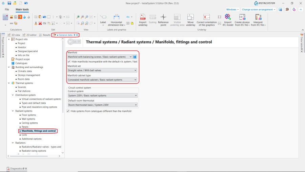This screenshot has width=305, height=172.
Task: Open Default room thermostat dropdown
Action: coord(102,105)
